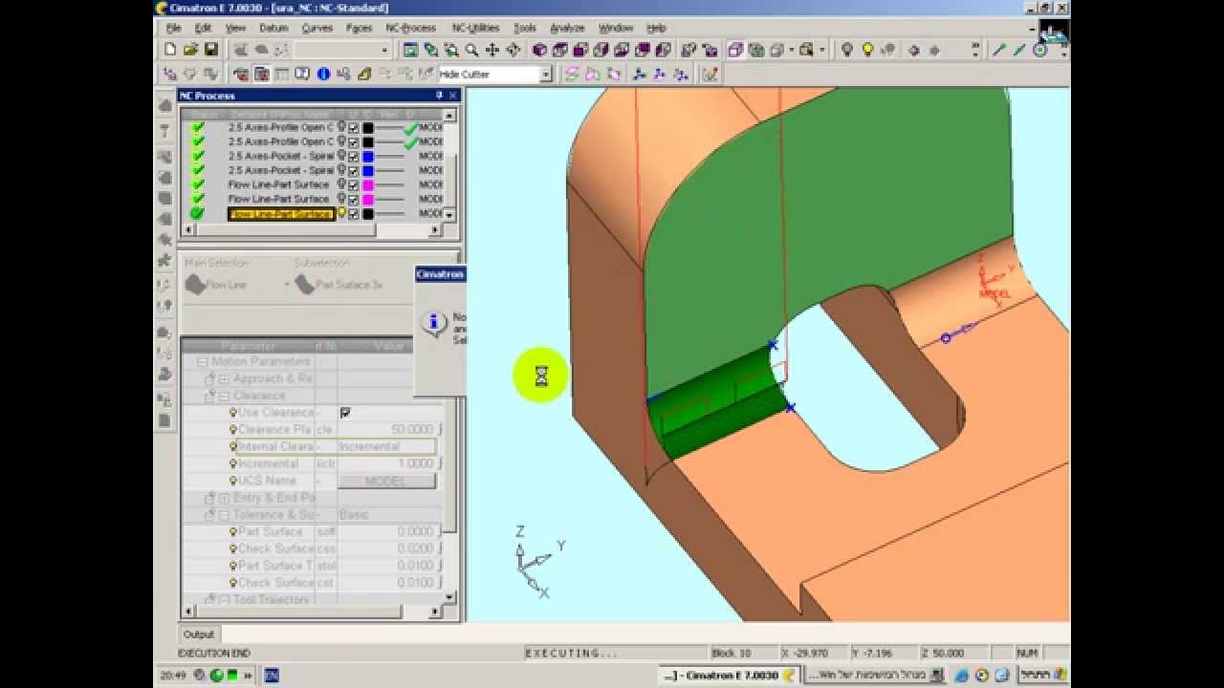Toggle the yellow bulb on highlighted Flow Line row

click(341, 213)
